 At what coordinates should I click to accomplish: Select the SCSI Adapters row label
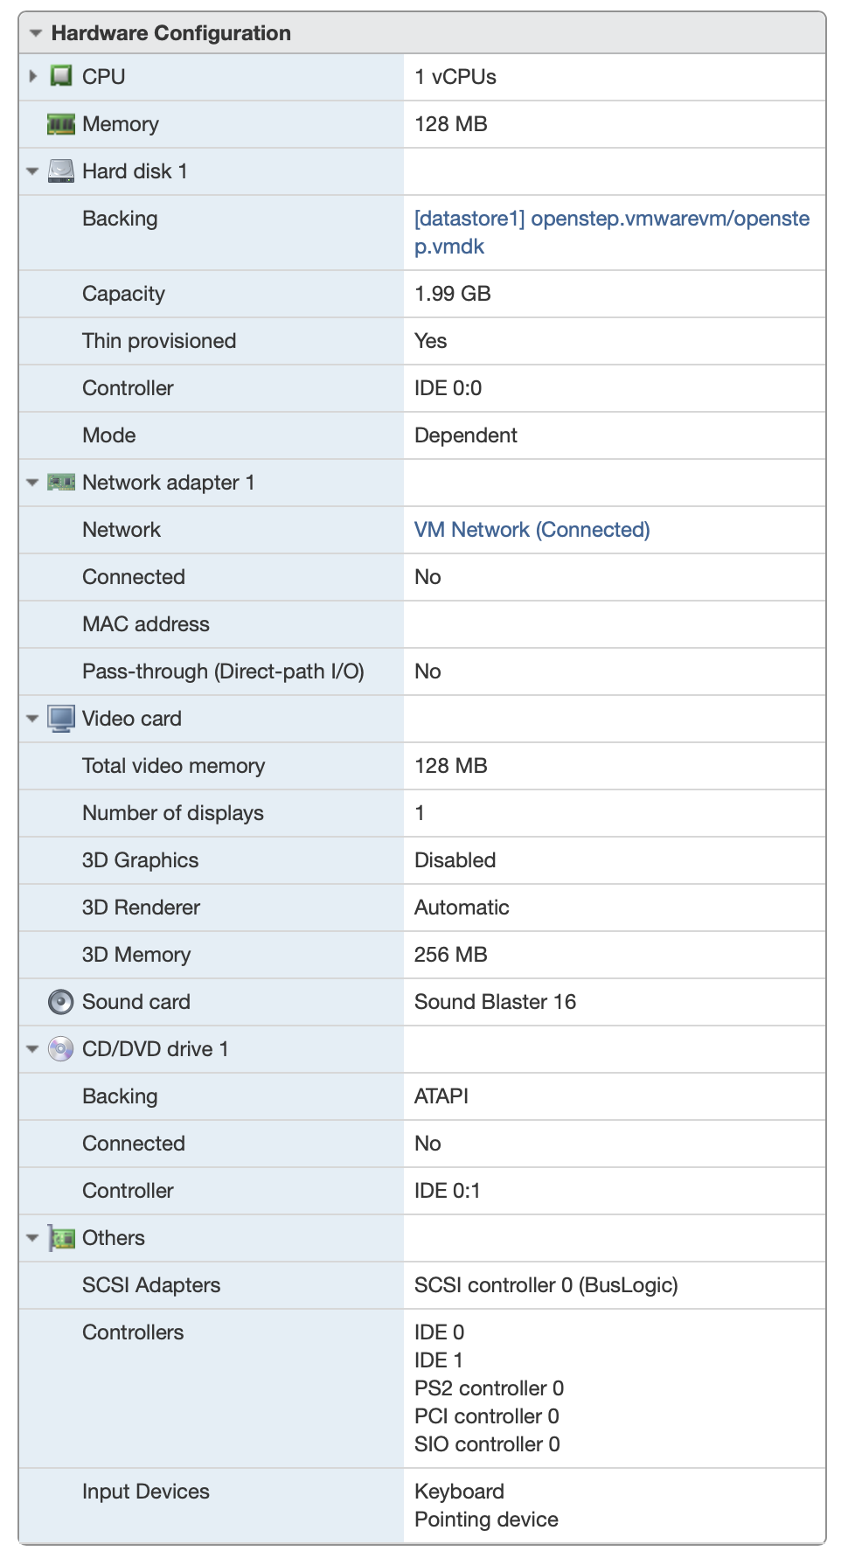151,1285
